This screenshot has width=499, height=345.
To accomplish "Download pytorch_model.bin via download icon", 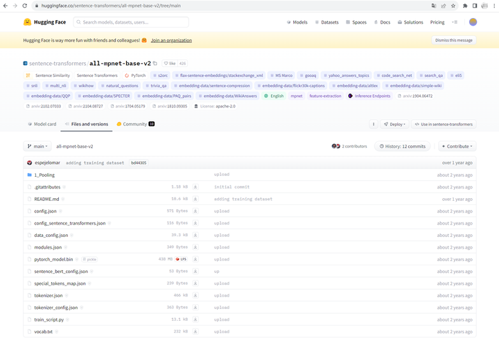I will click(195, 260).
